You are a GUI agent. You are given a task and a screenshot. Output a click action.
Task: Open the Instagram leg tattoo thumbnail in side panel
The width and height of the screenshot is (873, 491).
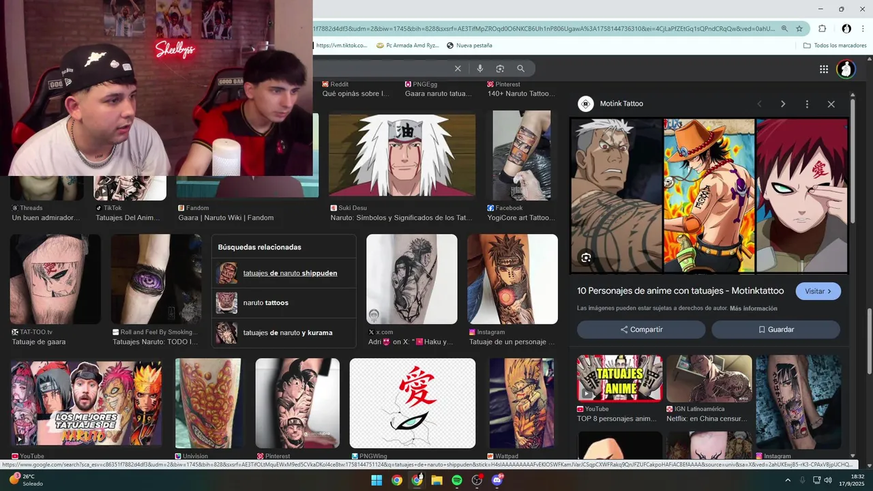(799, 402)
